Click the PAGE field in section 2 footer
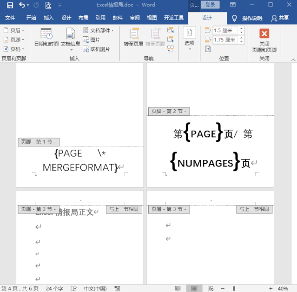 pyautogui.click(x=204, y=132)
